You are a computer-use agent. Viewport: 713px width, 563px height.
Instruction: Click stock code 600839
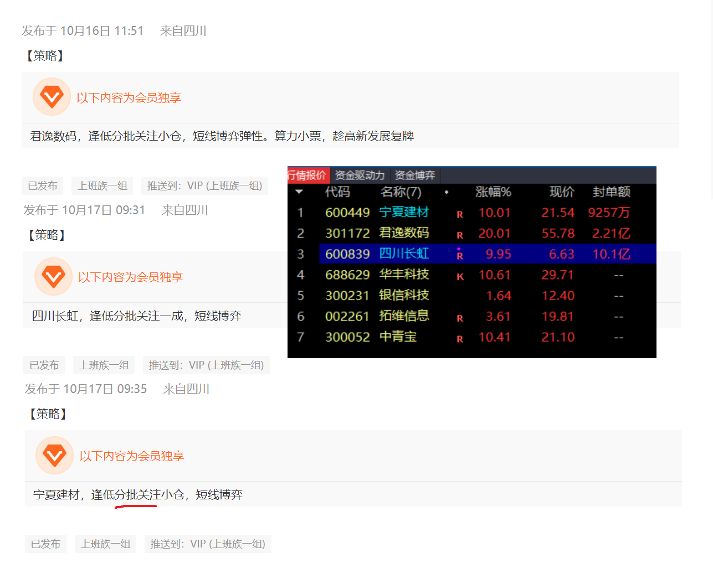pyautogui.click(x=347, y=254)
